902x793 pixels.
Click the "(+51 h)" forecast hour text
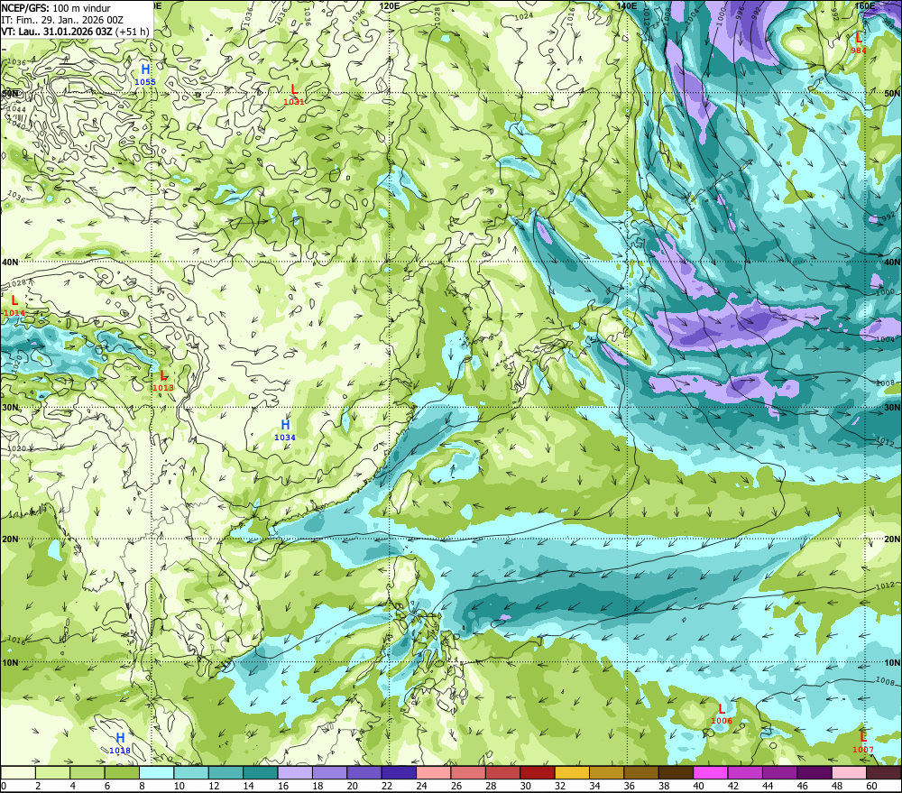point(133,32)
